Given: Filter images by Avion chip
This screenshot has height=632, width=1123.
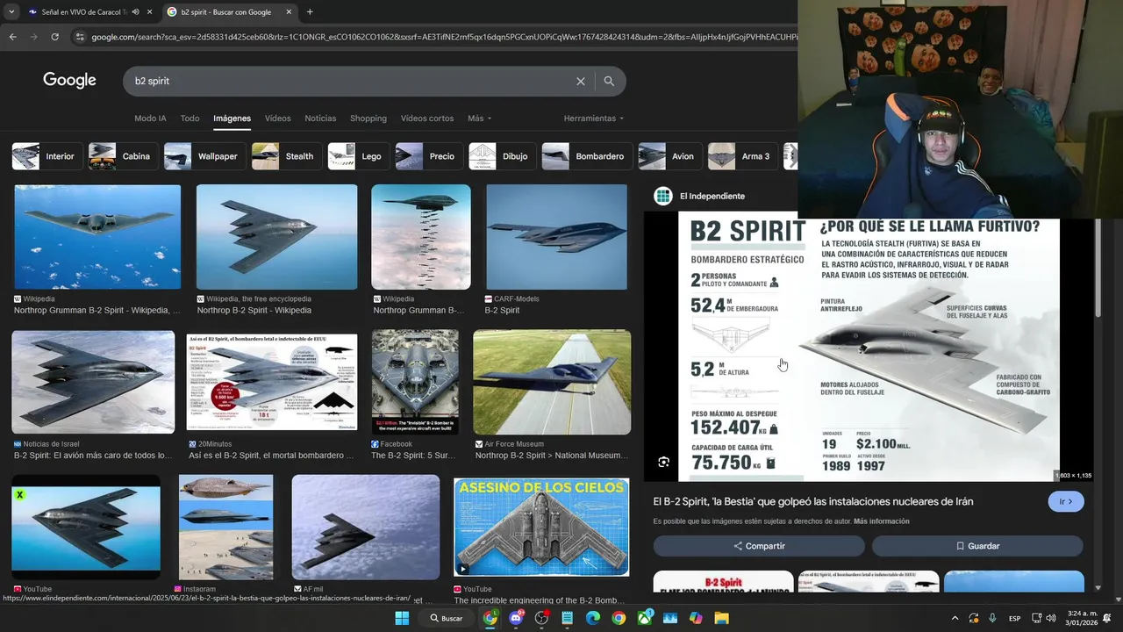Looking at the screenshot, I should [x=670, y=156].
